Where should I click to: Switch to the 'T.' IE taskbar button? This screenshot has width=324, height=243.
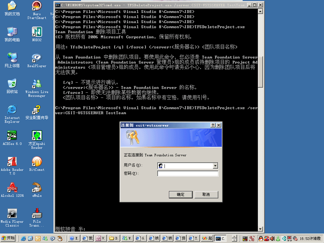point(193,239)
